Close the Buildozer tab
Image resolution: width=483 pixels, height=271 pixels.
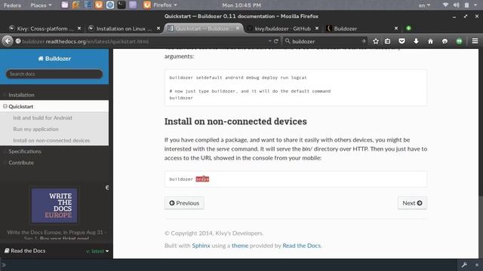[396, 29]
